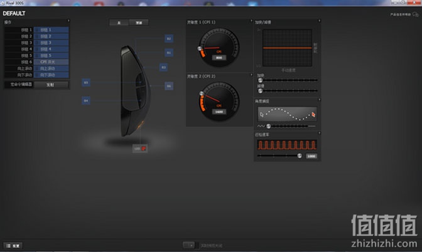This screenshot has height=252, width=422.
Task: Edit the scroll down assignment field
Action: 51,75
